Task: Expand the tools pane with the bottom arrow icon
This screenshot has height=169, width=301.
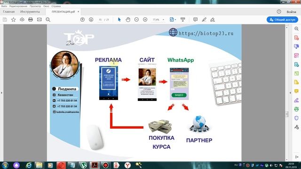Action: 297,157
